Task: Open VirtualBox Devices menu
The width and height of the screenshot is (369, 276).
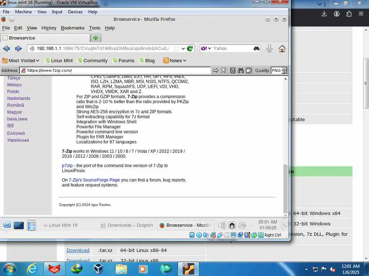Action: click(x=75, y=12)
